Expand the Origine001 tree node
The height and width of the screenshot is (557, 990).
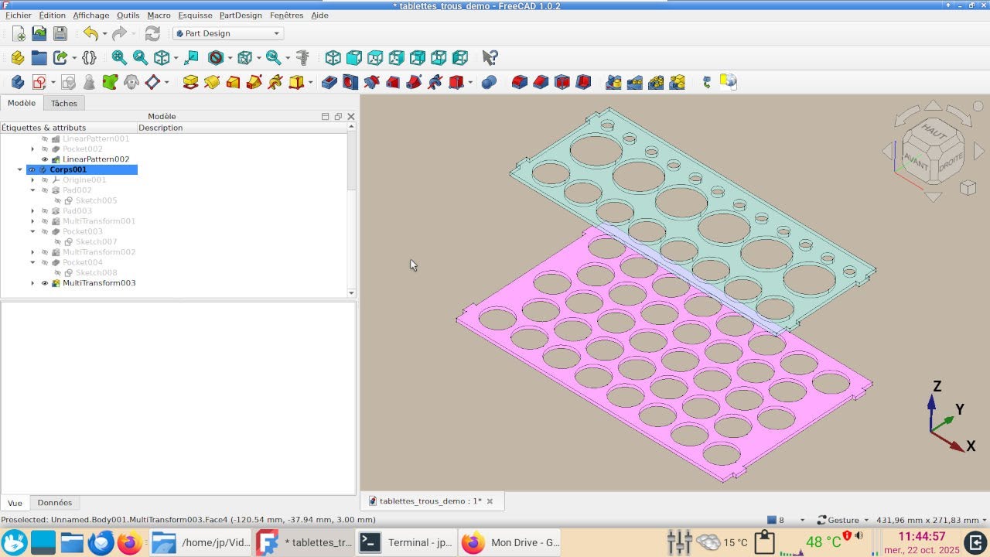(x=32, y=180)
